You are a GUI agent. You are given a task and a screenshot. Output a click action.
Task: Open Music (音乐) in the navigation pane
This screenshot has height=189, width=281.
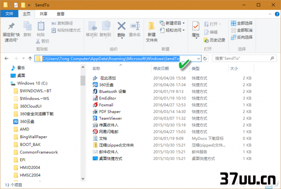tap(18, 67)
